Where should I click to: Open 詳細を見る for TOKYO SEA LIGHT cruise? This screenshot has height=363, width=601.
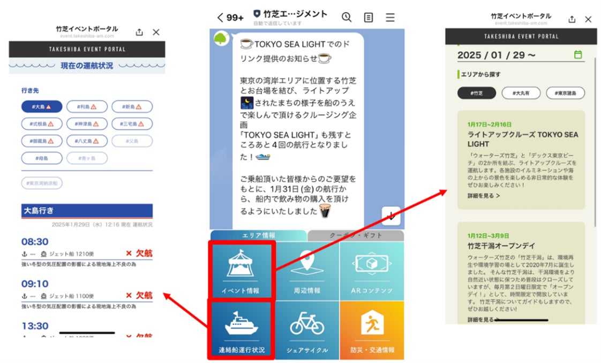(x=484, y=196)
